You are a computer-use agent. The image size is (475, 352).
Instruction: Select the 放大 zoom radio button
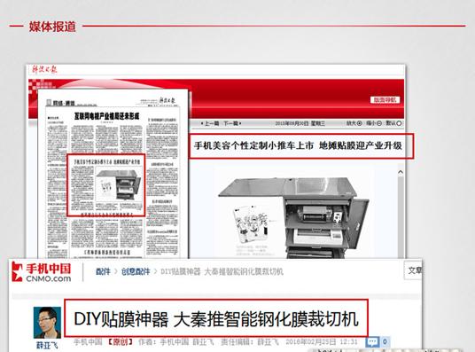[x=359, y=123]
